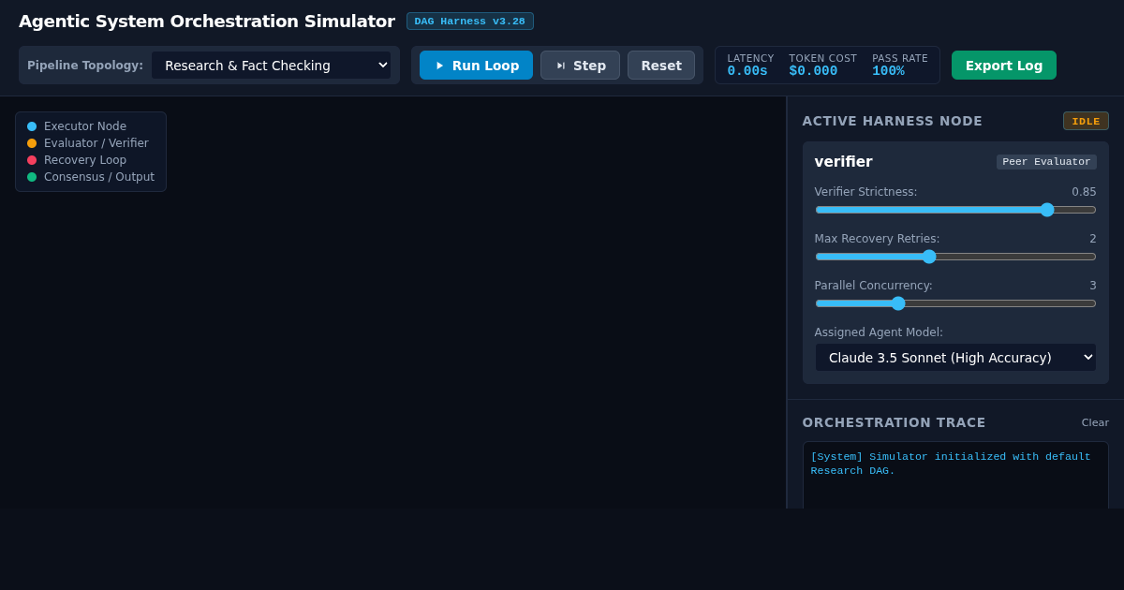Click the Executor Node legend label

[x=85, y=126]
